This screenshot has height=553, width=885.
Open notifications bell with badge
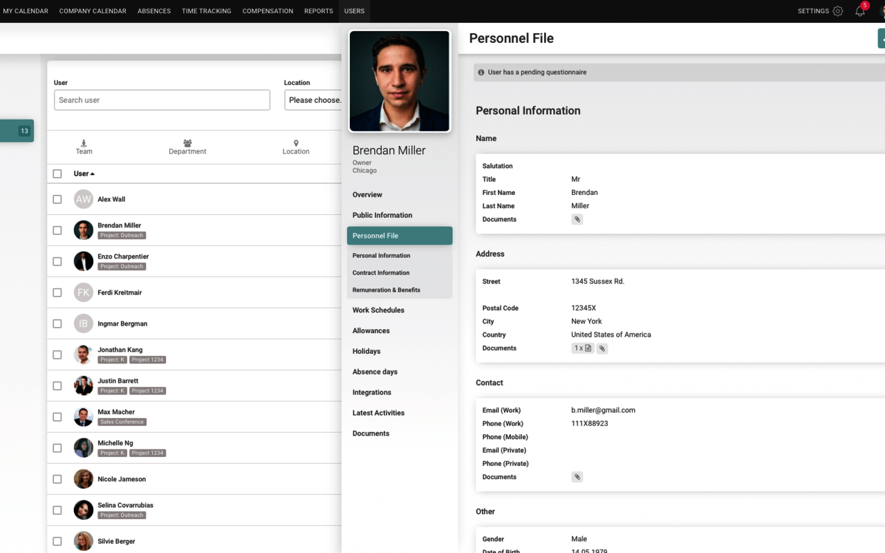861,10
